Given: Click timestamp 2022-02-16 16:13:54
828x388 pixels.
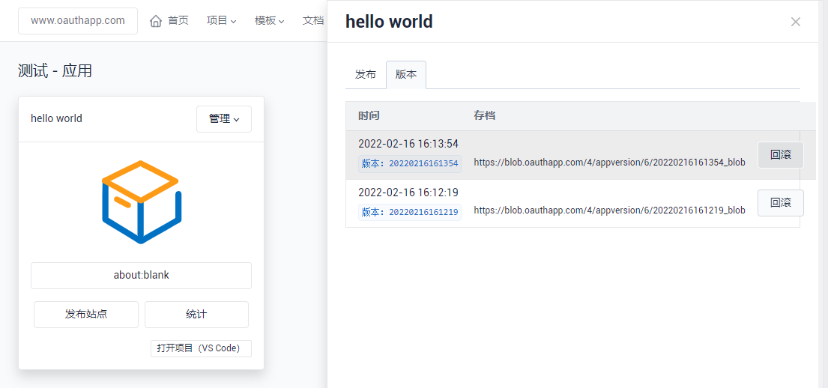Looking at the screenshot, I should coord(408,144).
